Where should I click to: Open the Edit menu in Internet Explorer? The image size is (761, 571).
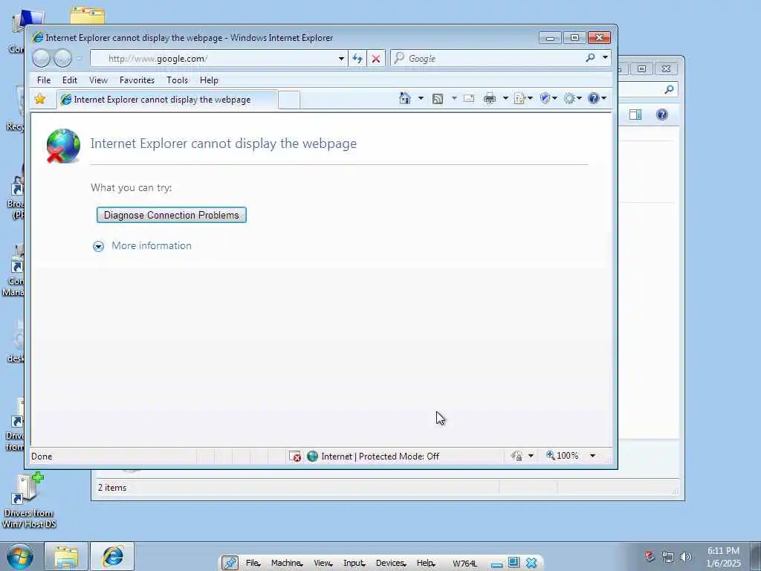pyautogui.click(x=69, y=80)
